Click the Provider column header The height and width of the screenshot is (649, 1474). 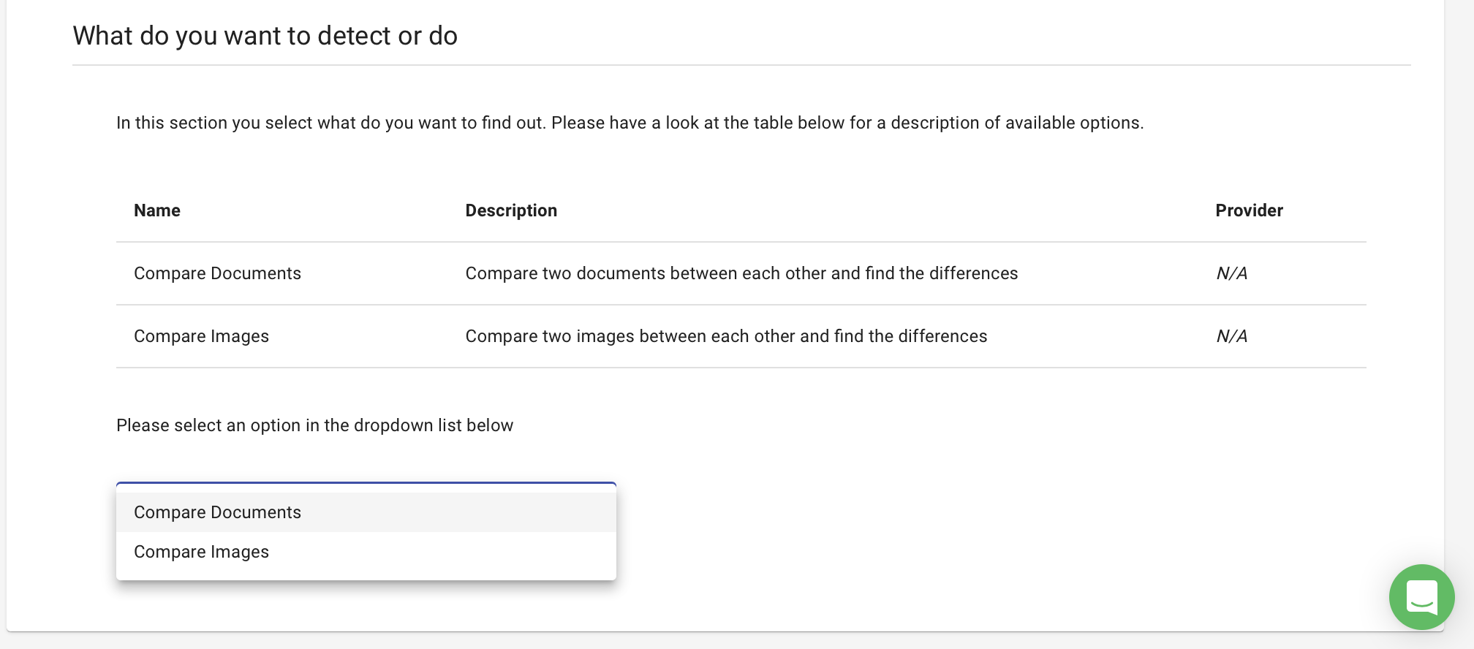[1249, 210]
